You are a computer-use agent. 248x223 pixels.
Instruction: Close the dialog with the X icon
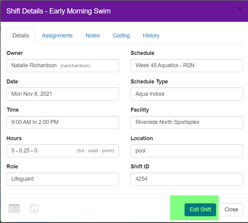240,10
